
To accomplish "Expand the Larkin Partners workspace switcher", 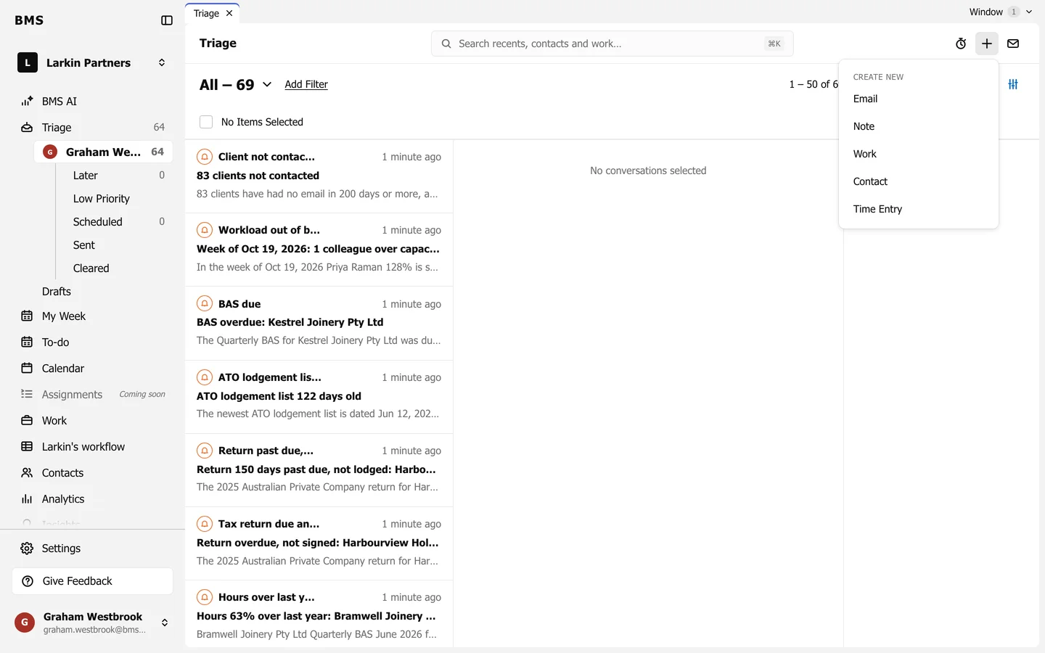I will [x=93, y=63].
